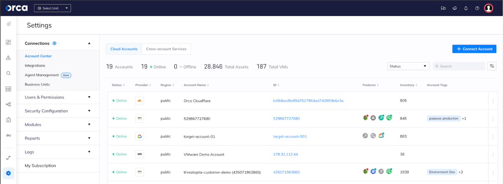Click the Connect Account button
This screenshot has height=184, width=503.
point(474,49)
